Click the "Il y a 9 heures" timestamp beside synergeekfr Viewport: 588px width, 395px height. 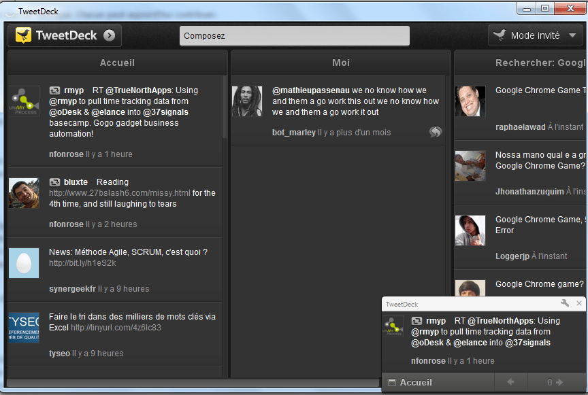pos(124,289)
